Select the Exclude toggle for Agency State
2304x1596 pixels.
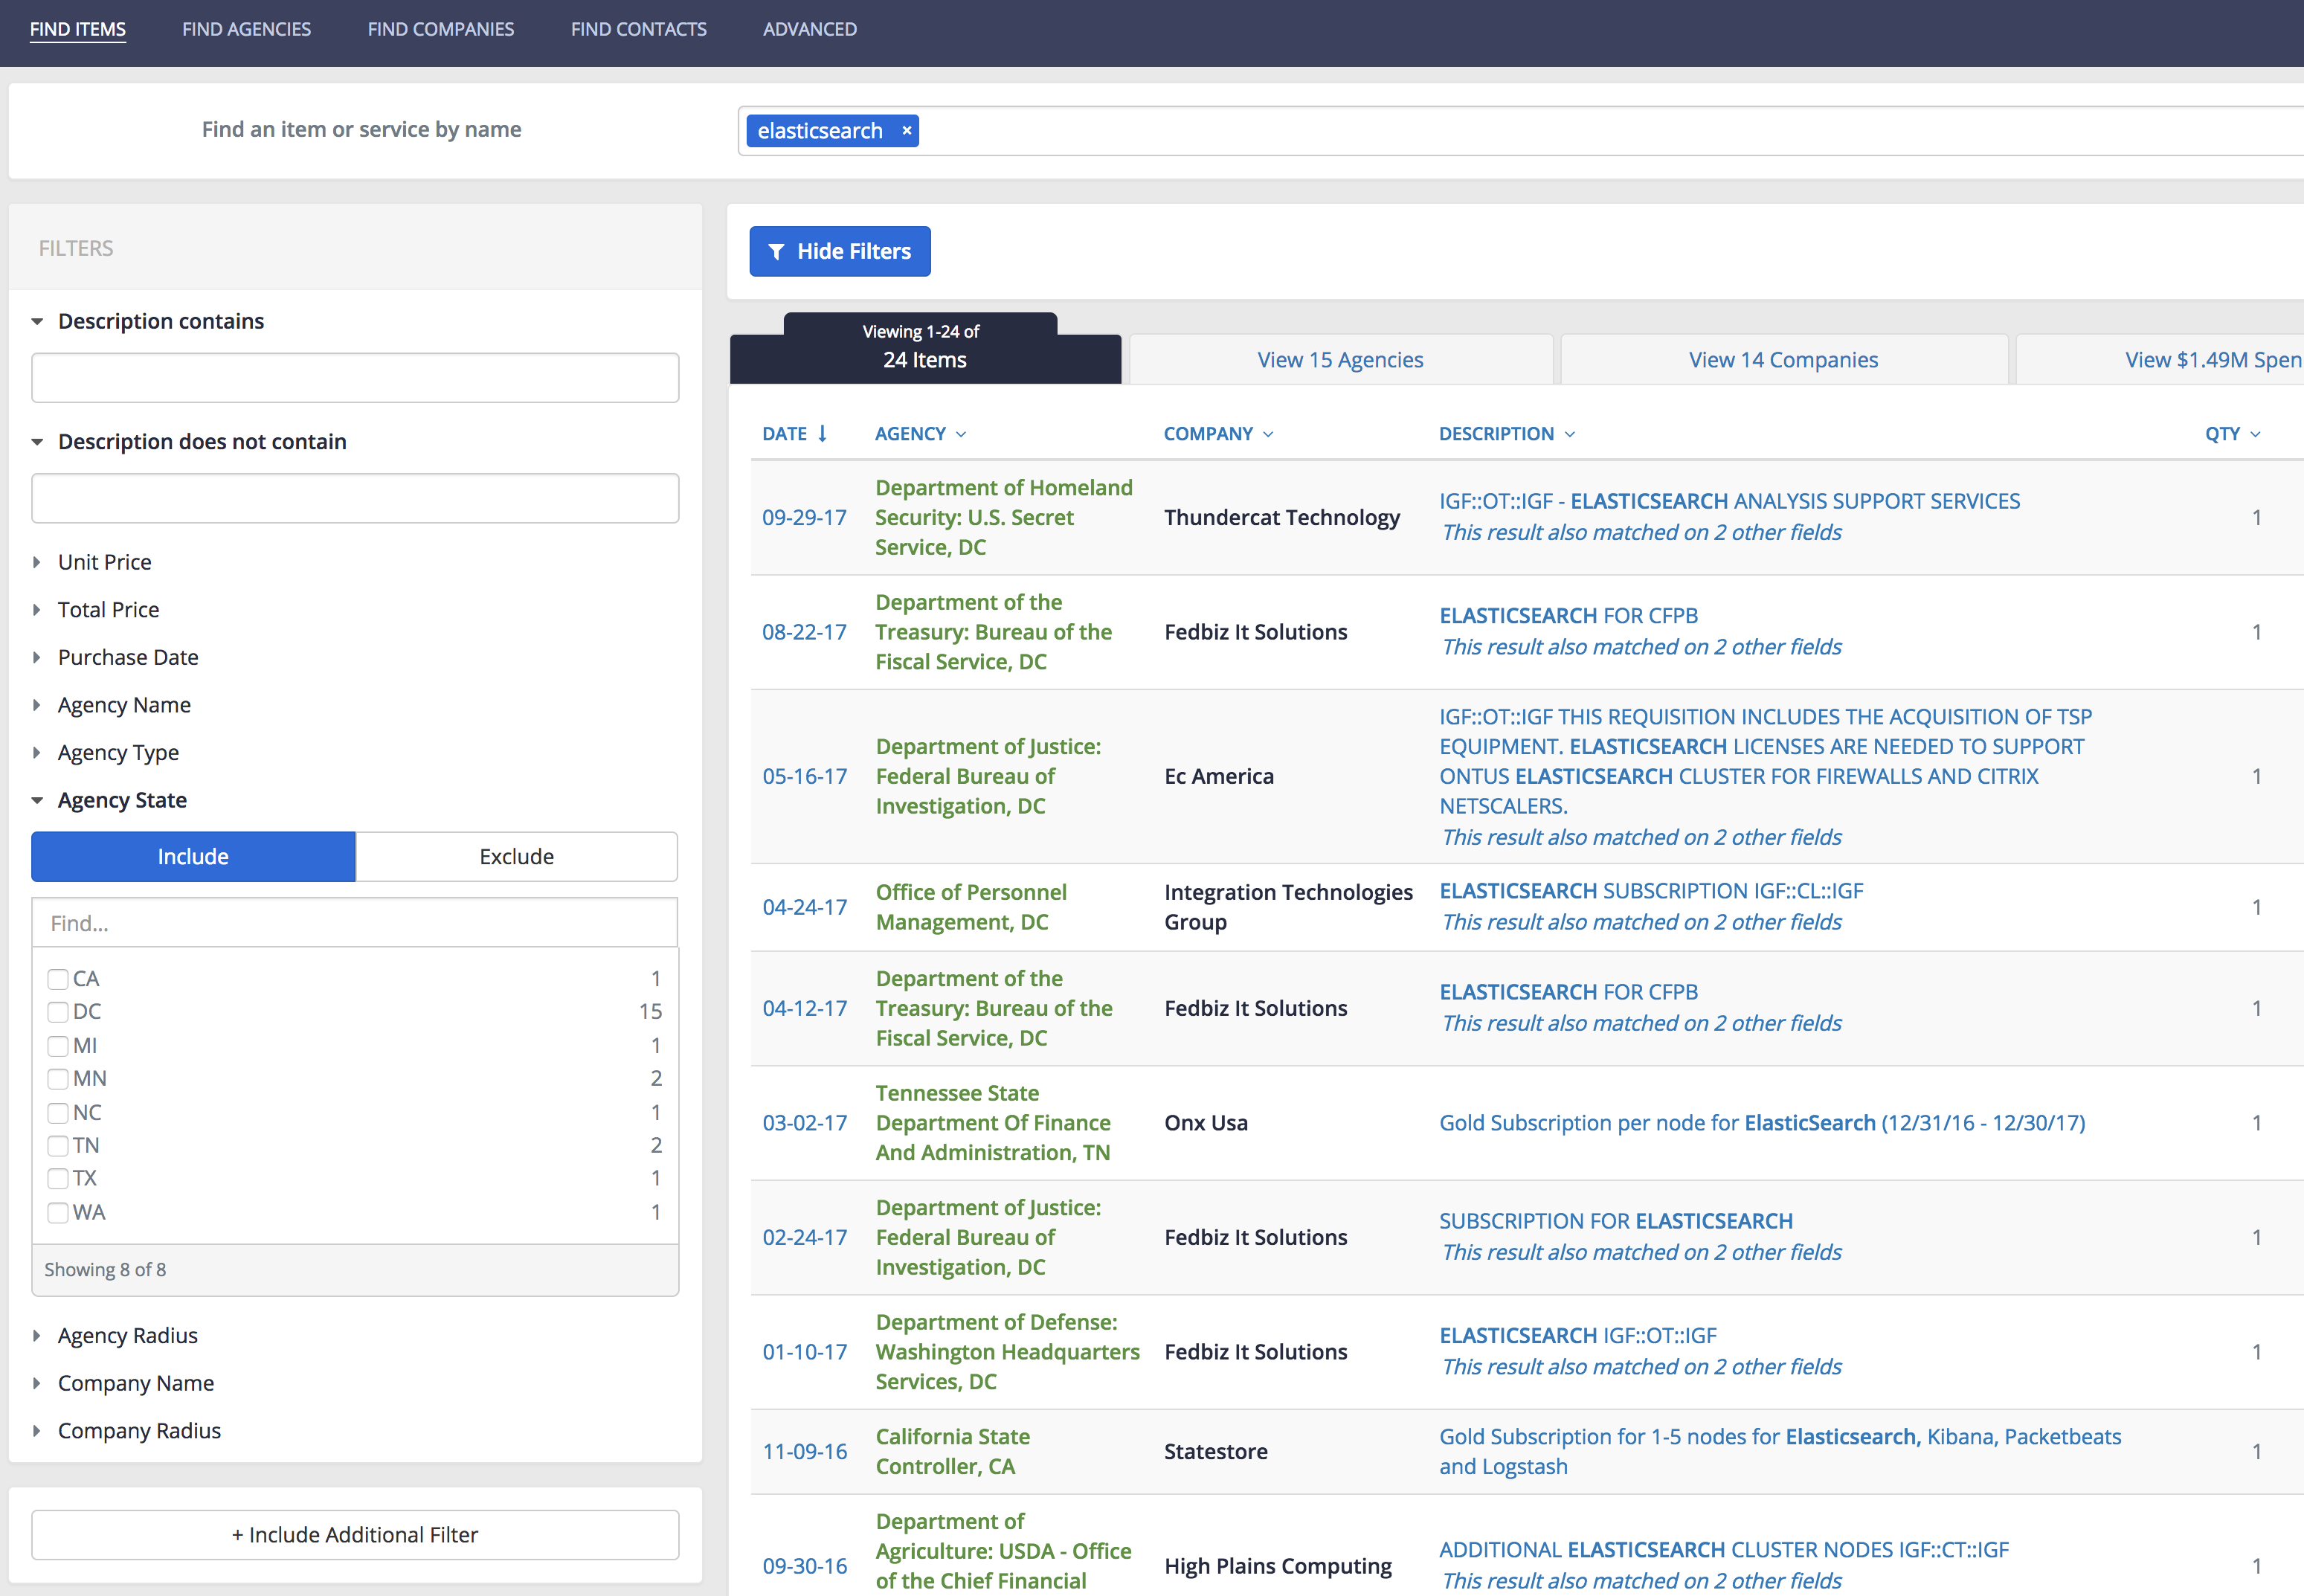coord(516,856)
